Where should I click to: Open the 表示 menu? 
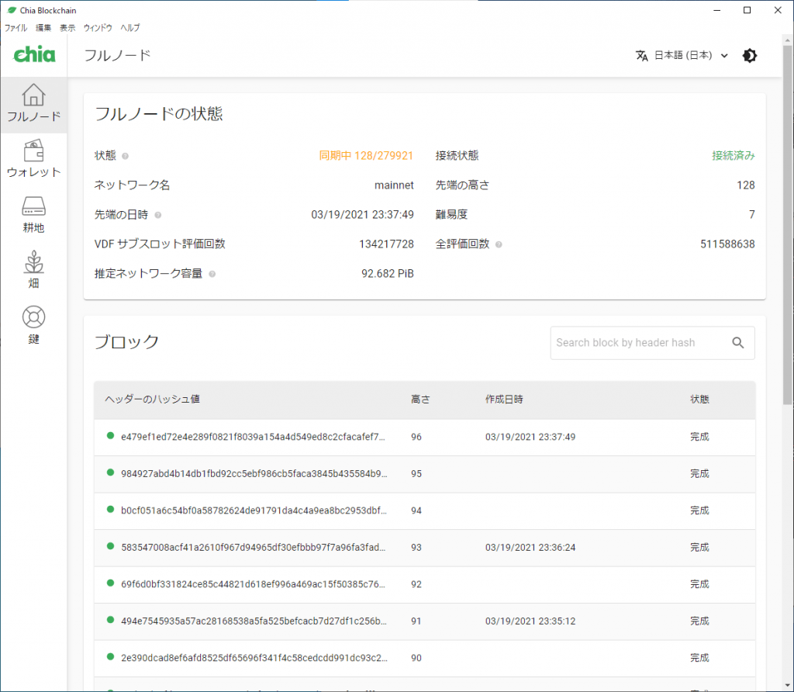tap(67, 28)
